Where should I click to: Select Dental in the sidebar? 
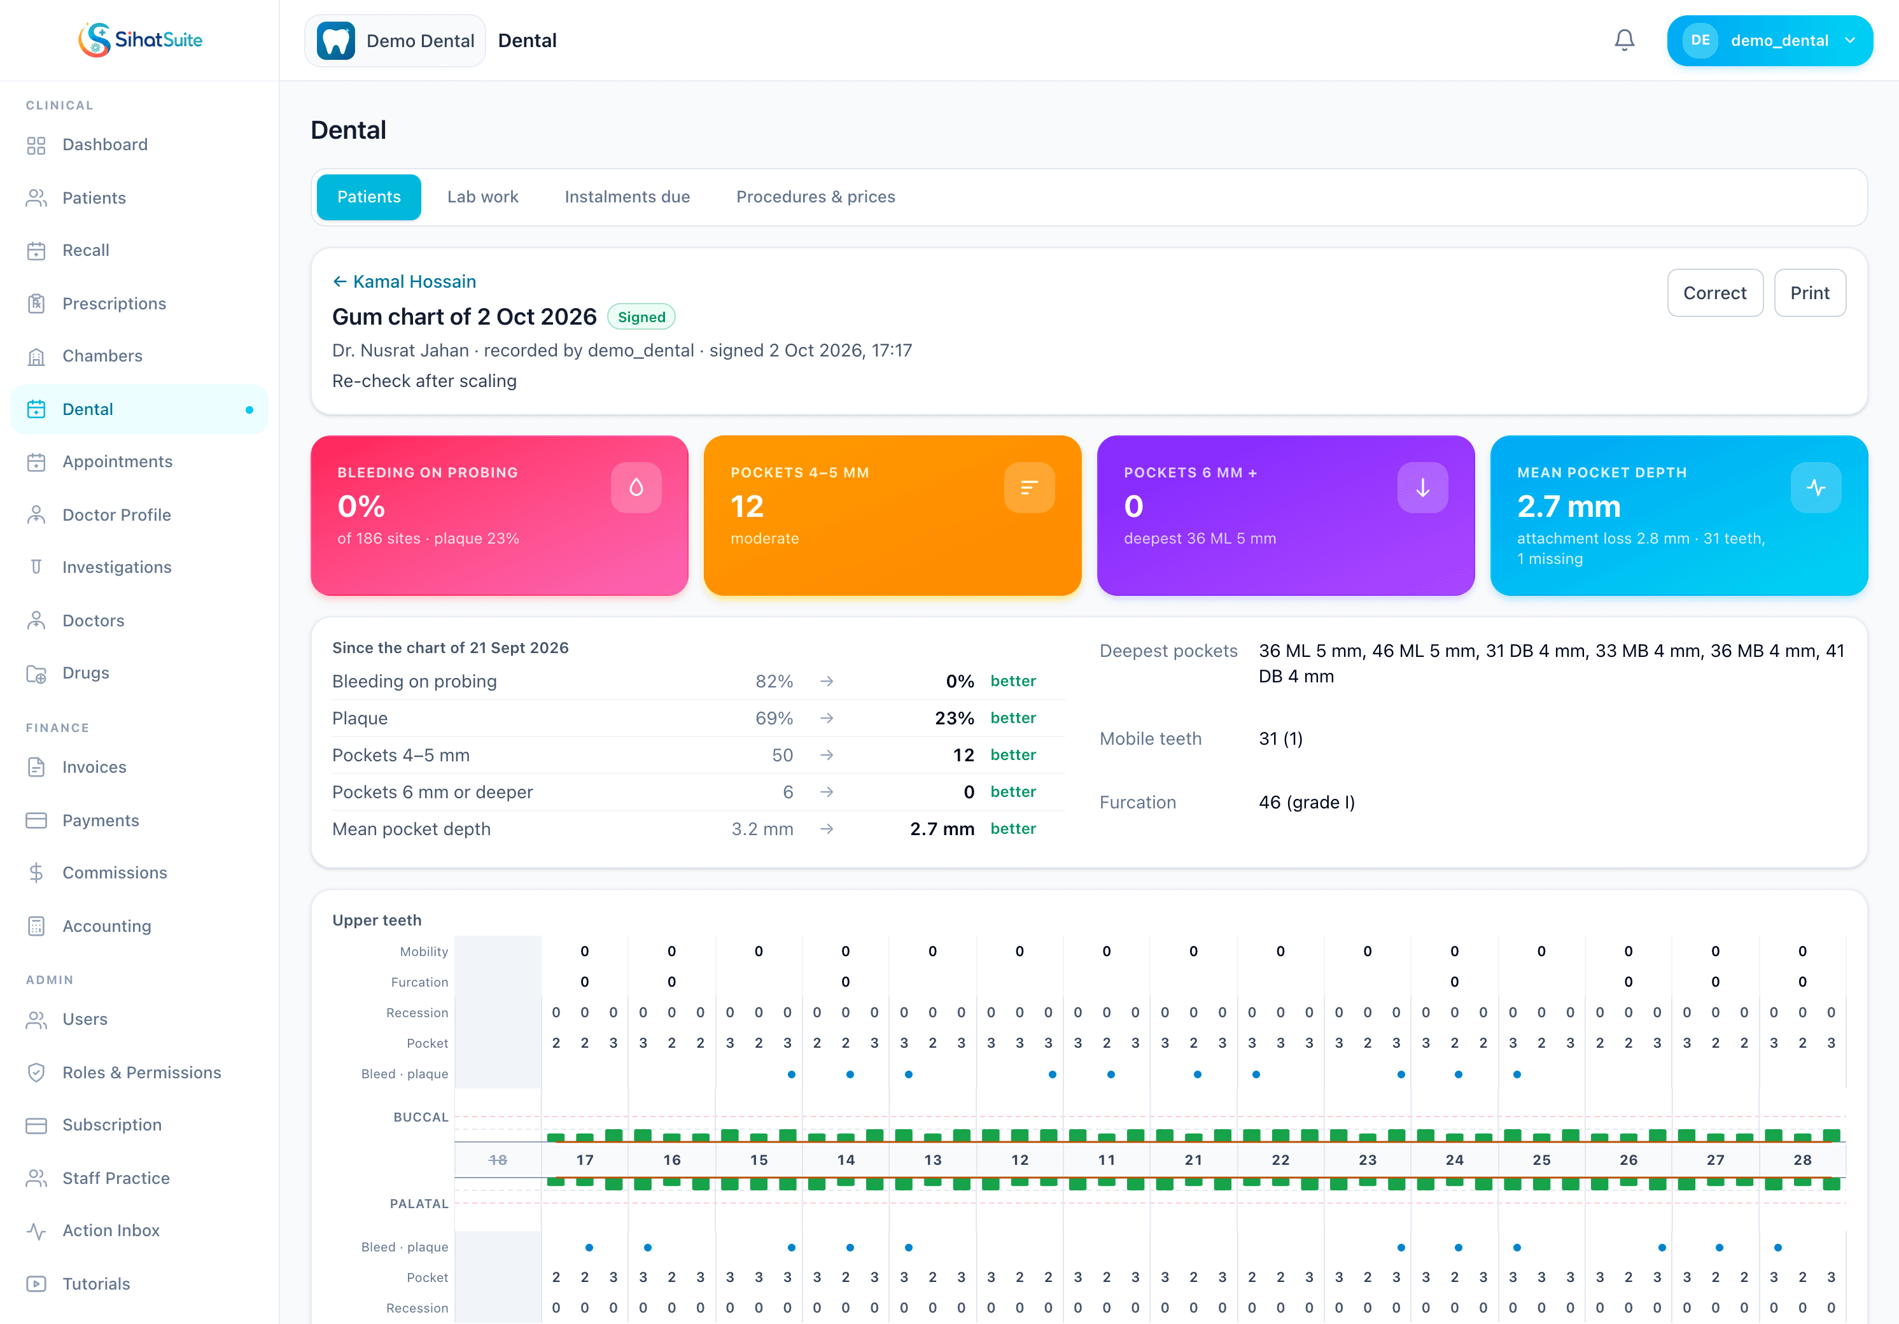[139, 409]
